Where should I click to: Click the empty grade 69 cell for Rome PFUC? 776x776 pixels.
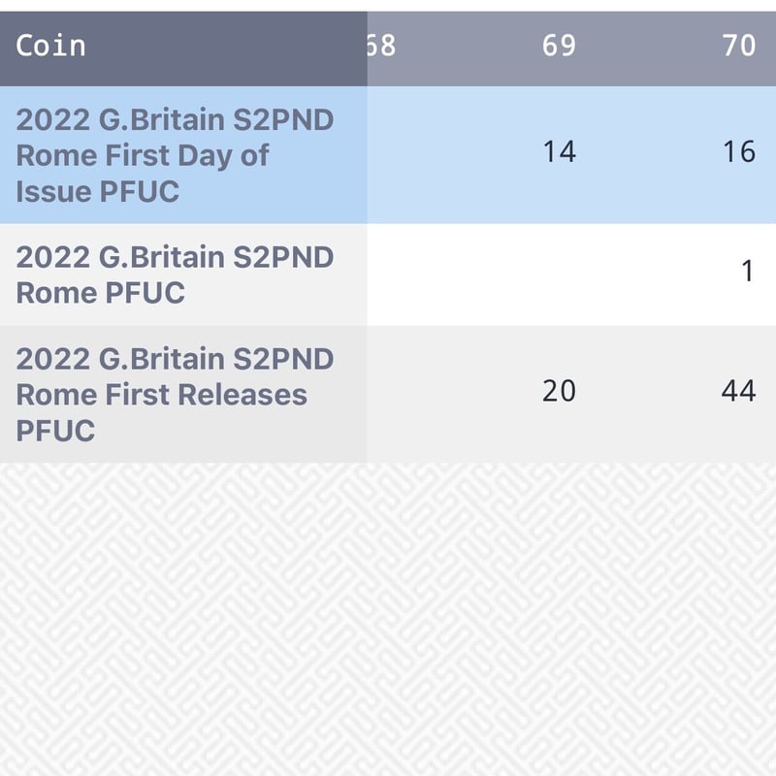(559, 272)
